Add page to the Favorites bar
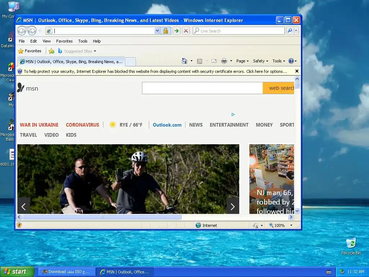 click(51, 51)
